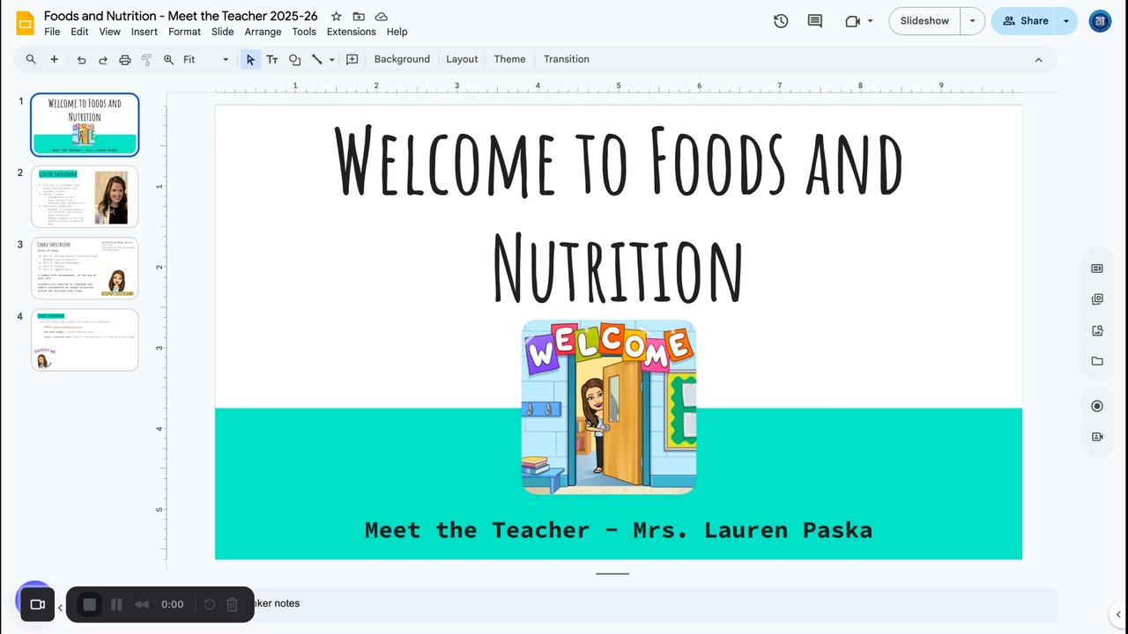This screenshot has height=634, width=1128.
Task: Restart recording with circular arrow icon
Action: tap(210, 604)
